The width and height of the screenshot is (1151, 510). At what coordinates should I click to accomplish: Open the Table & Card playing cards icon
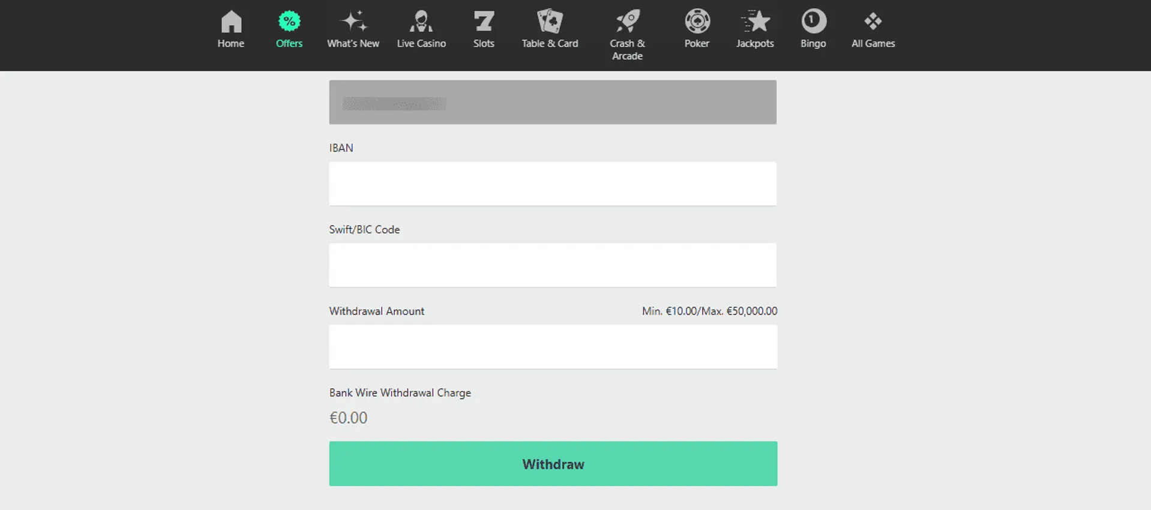(550, 22)
